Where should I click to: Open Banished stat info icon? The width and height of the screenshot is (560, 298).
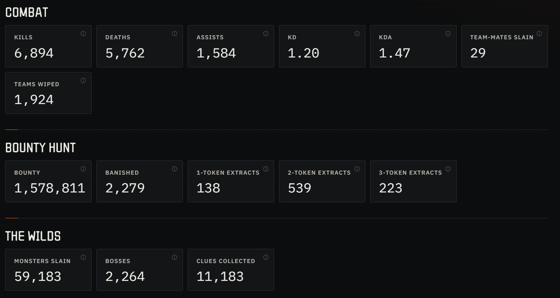174,169
